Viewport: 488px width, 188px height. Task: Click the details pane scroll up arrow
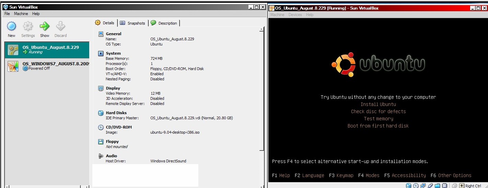(262, 30)
